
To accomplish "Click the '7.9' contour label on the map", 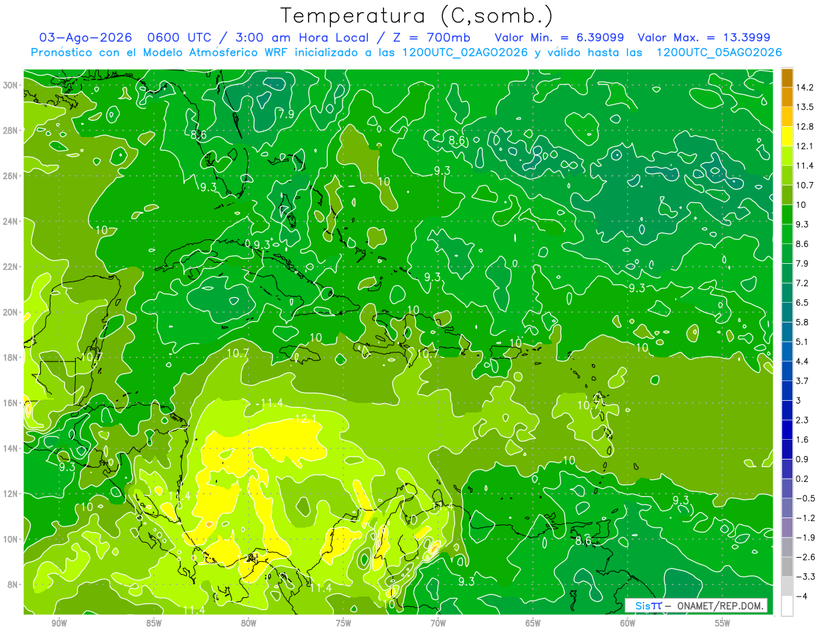I will [x=286, y=114].
